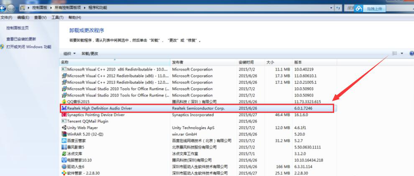Expand the 组织 dropdown menu
This screenshot has width=414, height=176.
pyautogui.click(x=69, y=54)
